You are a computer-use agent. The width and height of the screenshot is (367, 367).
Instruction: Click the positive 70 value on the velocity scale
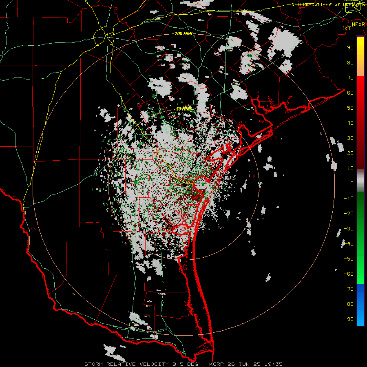coord(350,78)
